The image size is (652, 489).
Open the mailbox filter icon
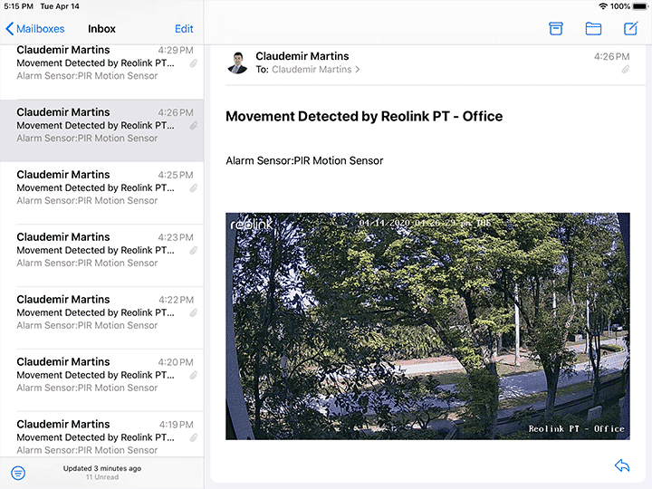[17, 473]
